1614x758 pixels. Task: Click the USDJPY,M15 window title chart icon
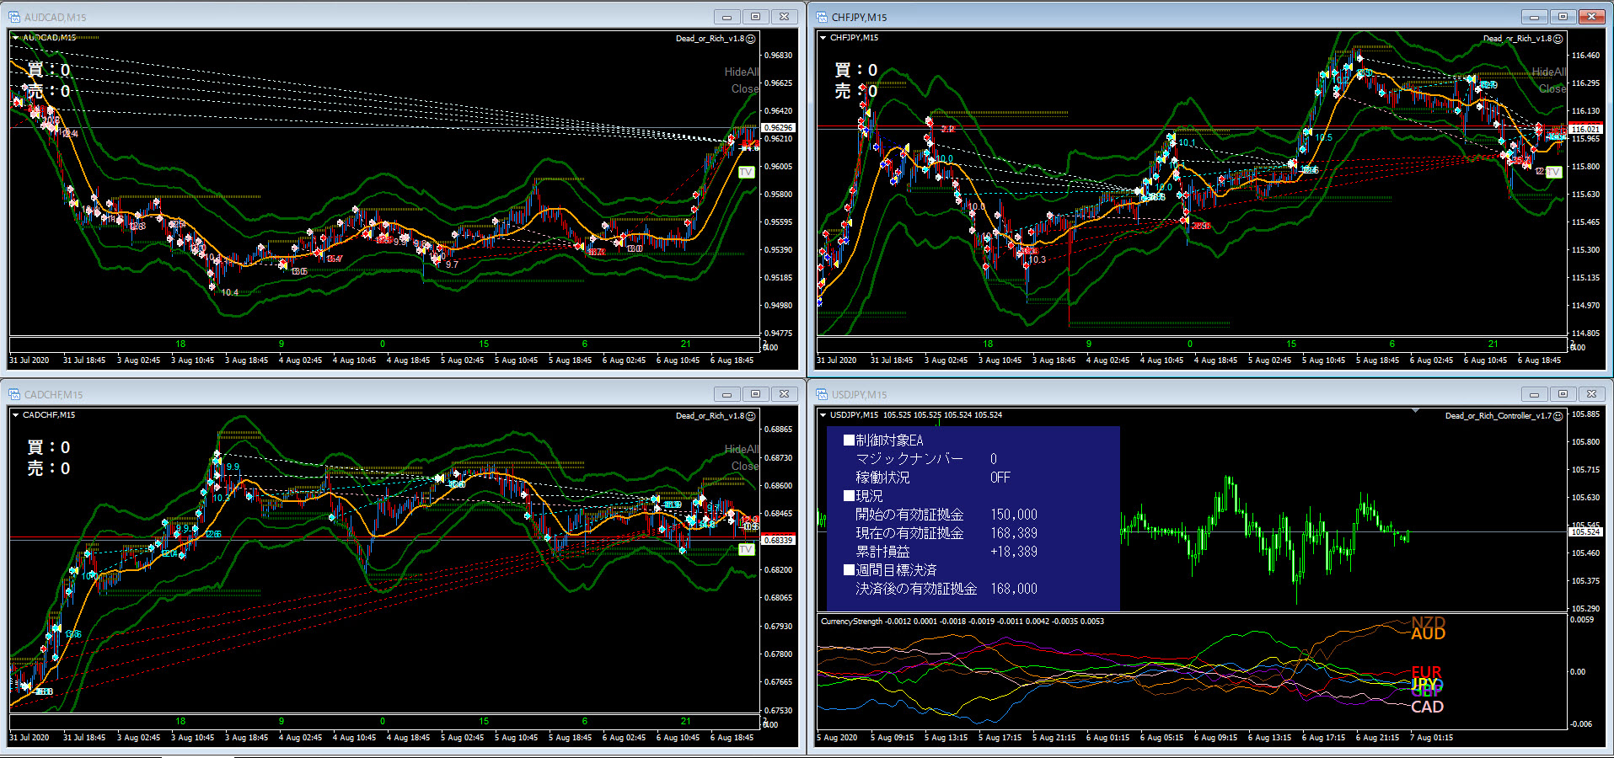[822, 394]
